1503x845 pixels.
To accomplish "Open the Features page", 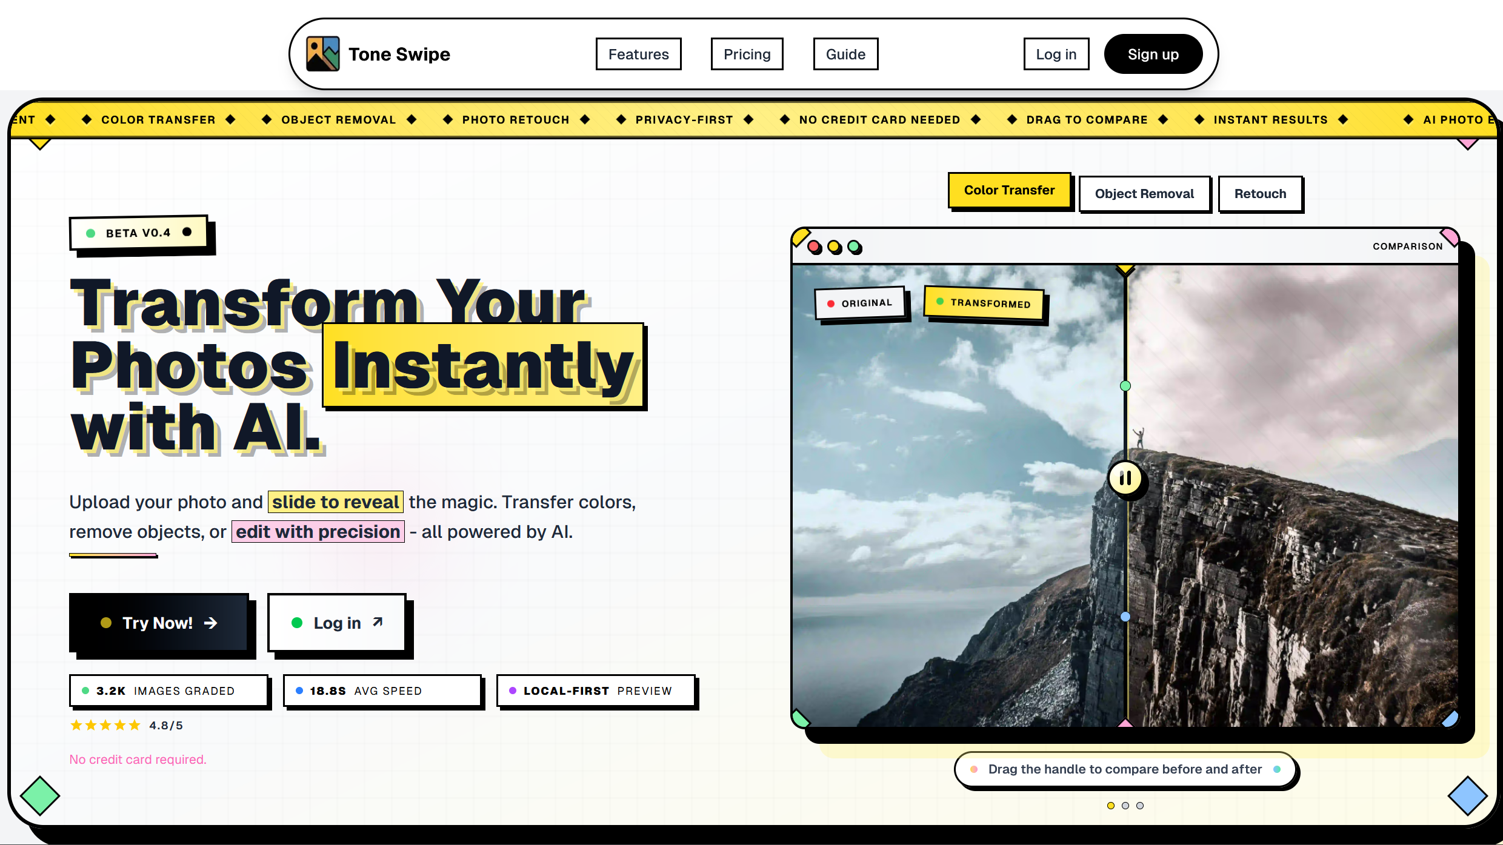I will click(x=638, y=54).
